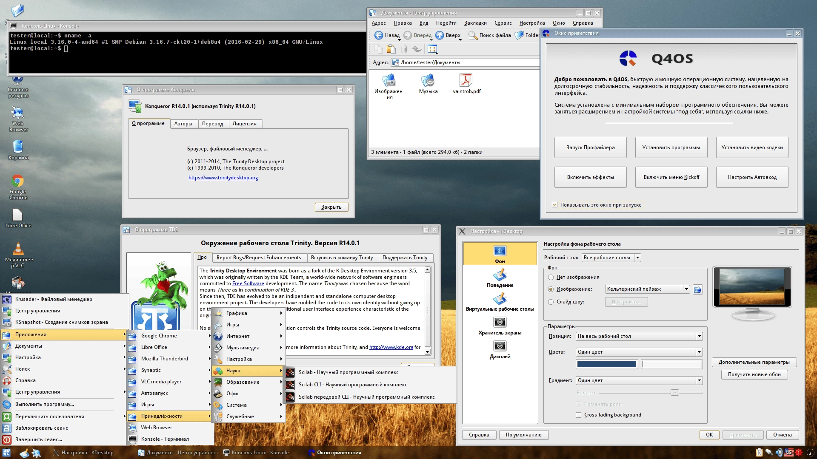Screen dimensions: 817x459
Task: Click the Libre Office desktop icon
Action: pyautogui.click(x=18, y=218)
